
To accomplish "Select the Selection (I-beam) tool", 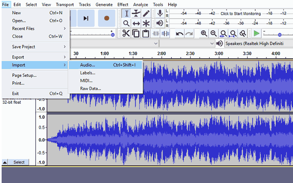I will click(x=126, y=14).
